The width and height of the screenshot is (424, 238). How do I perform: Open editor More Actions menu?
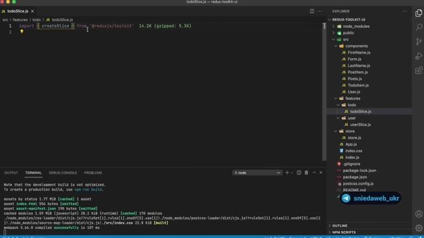coord(320,11)
